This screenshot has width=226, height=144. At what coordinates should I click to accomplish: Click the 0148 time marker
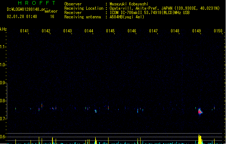pos(175,31)
